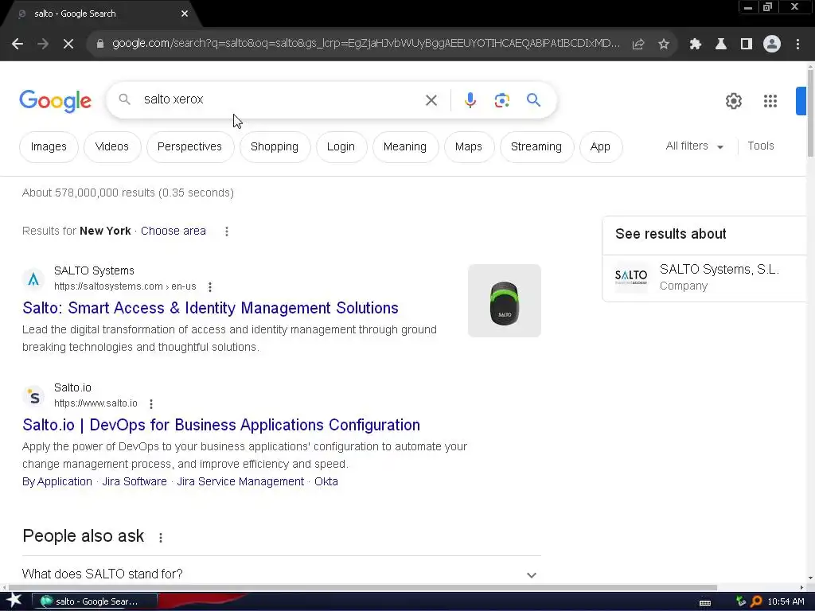Open the Jira Service Management sitelink
The width and height of the screenshot is (815, 611).
[240, 481]
